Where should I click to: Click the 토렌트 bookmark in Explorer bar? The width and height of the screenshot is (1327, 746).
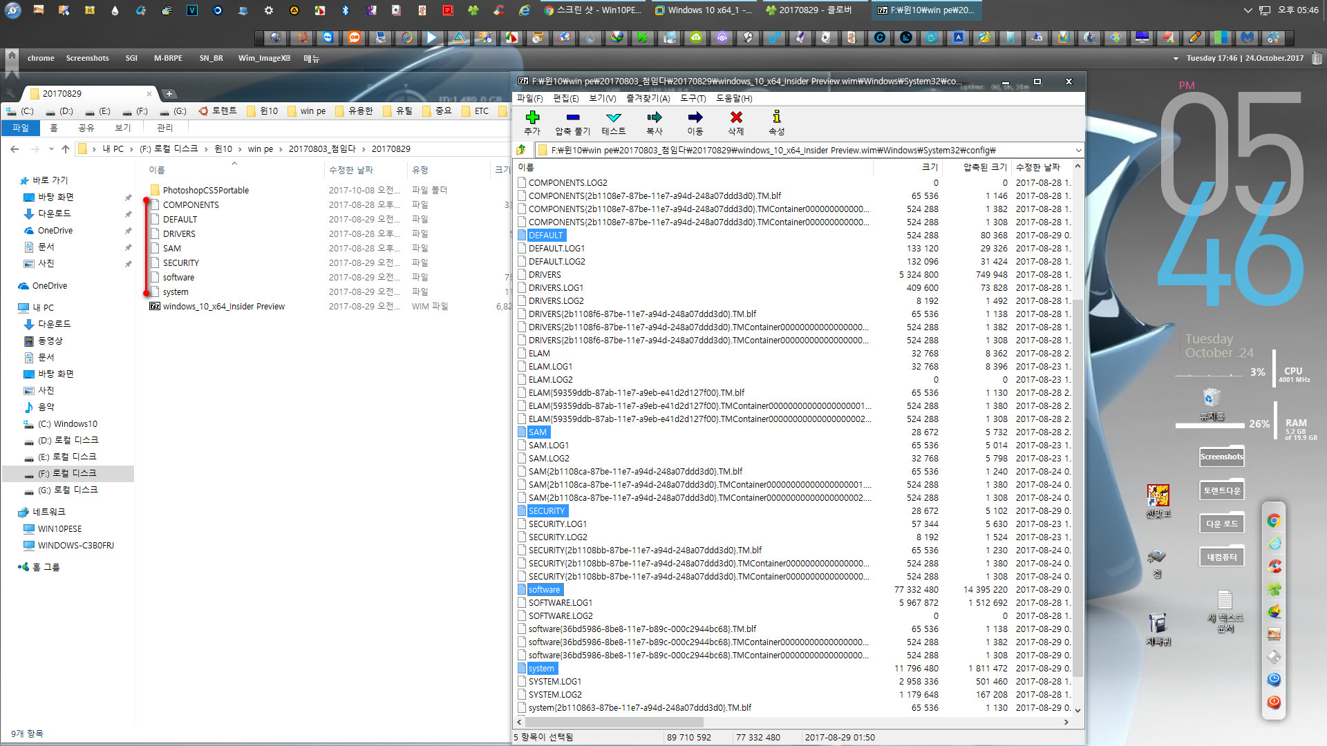click(218, 111)
